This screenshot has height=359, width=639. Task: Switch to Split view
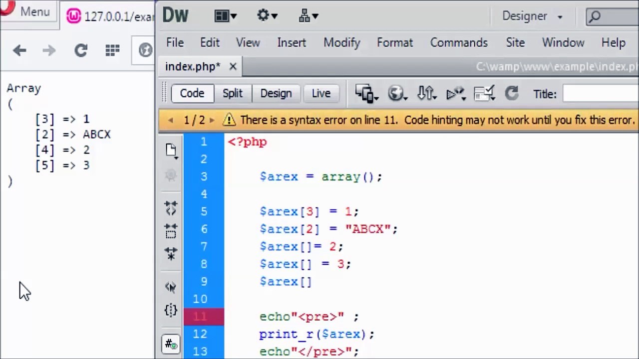coord(233,94)
